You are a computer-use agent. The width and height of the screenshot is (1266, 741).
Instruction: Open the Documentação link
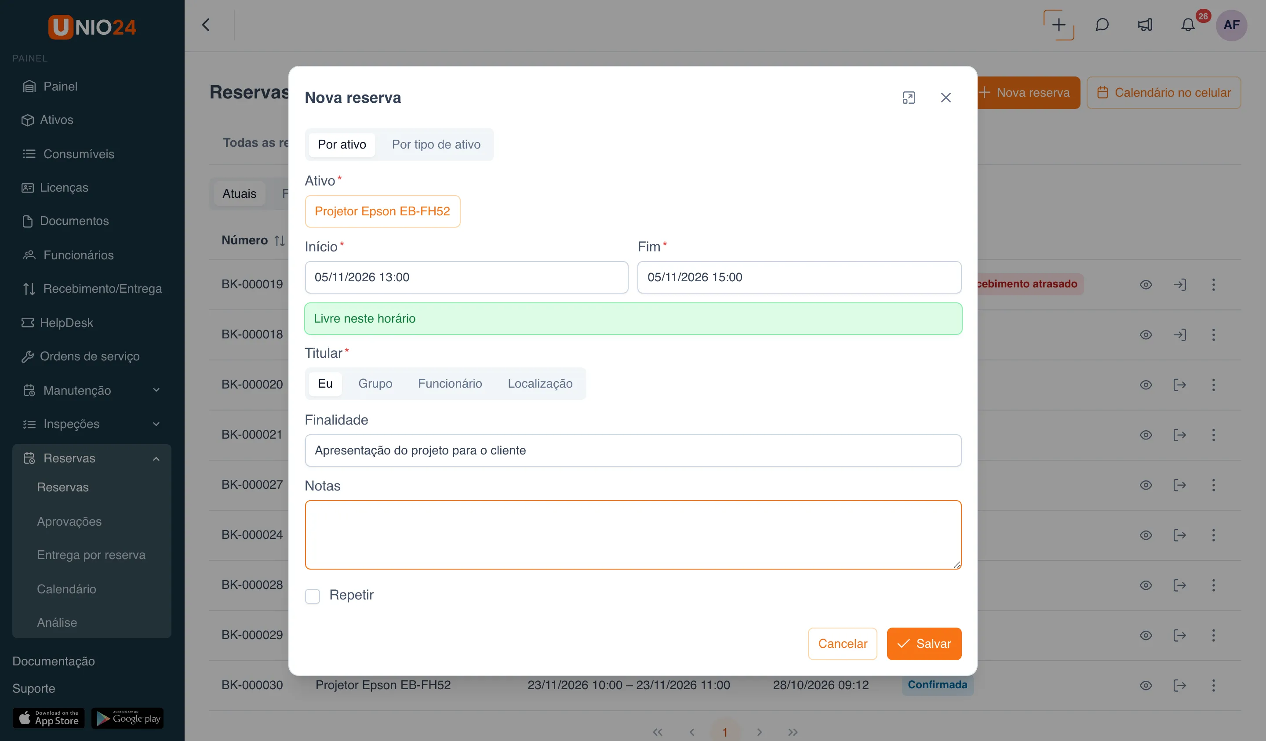[54, 661]
